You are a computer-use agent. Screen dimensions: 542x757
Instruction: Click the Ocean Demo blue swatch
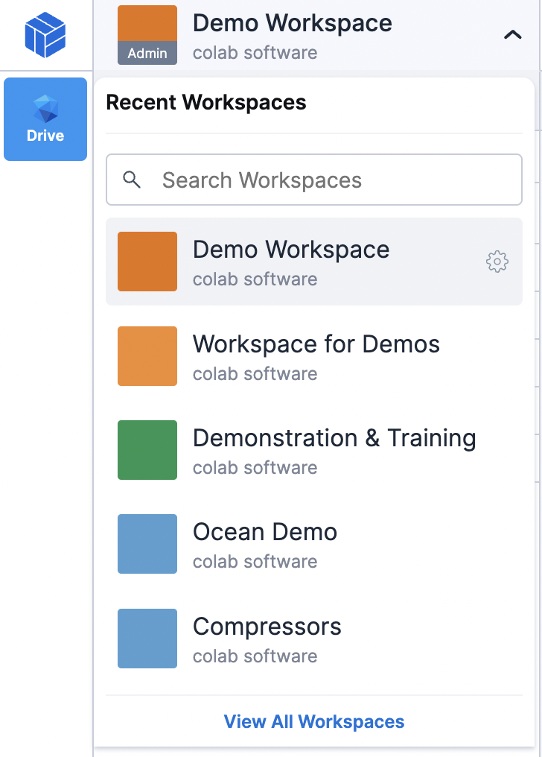click(x=147, y=544)
